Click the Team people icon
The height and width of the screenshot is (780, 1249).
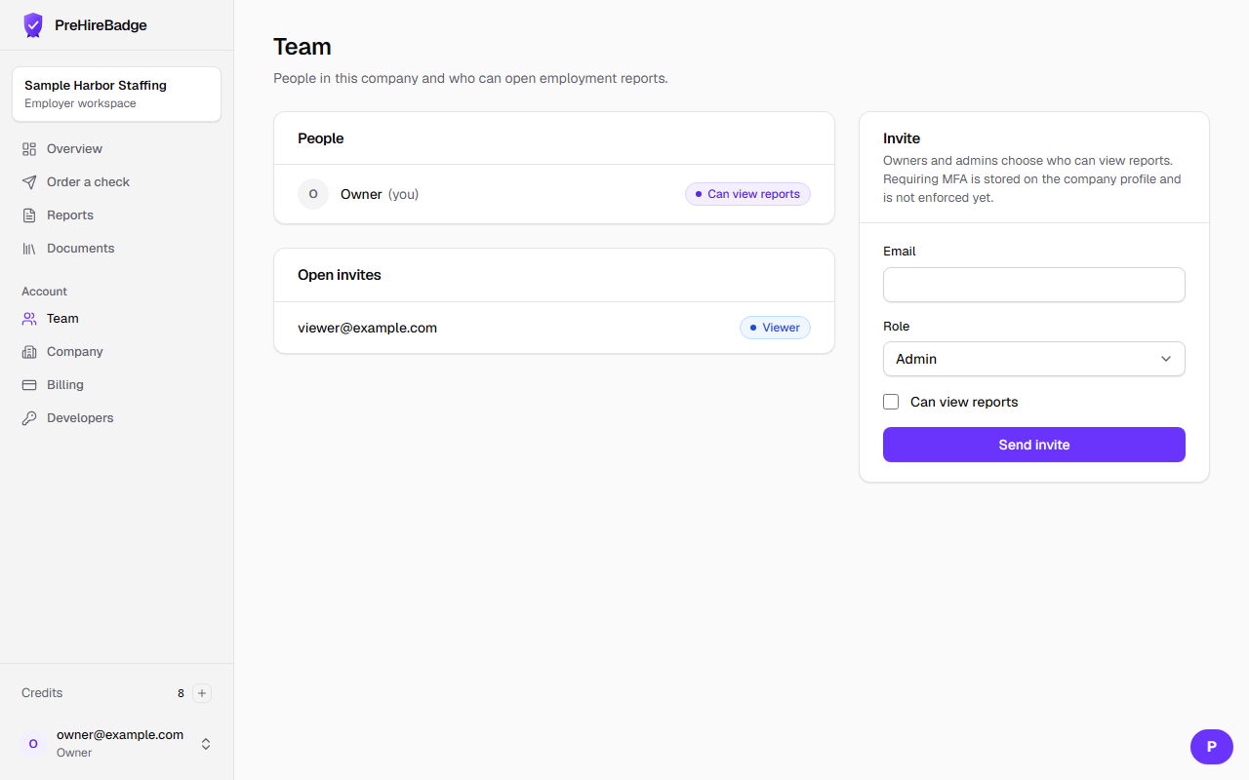[x=29, y=319]
